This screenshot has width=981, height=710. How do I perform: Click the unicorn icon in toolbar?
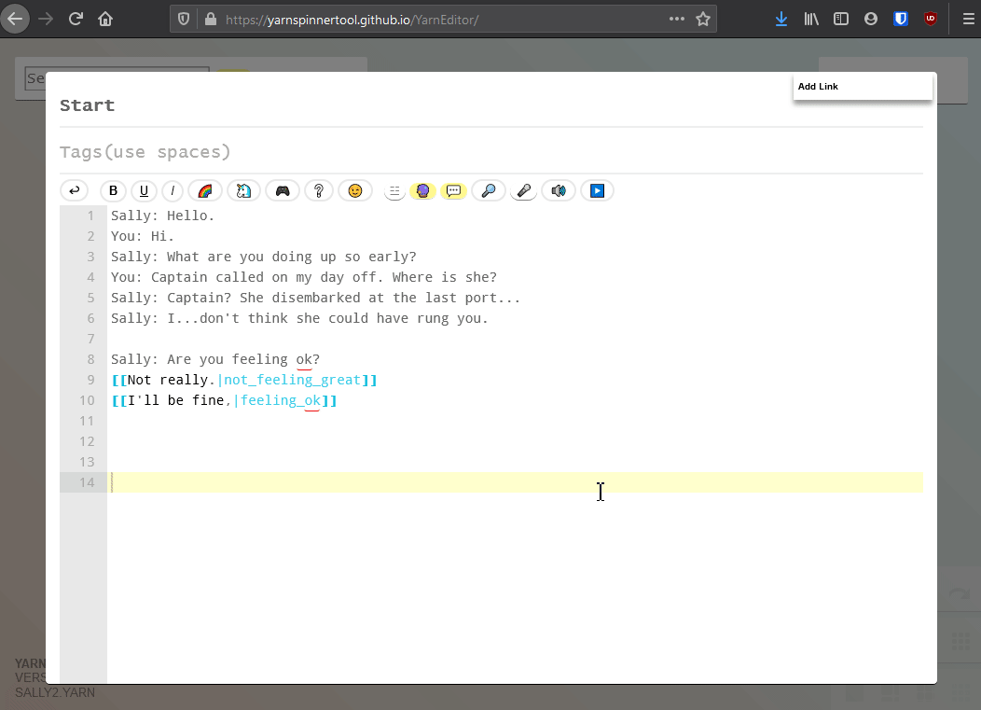(243, 191)
